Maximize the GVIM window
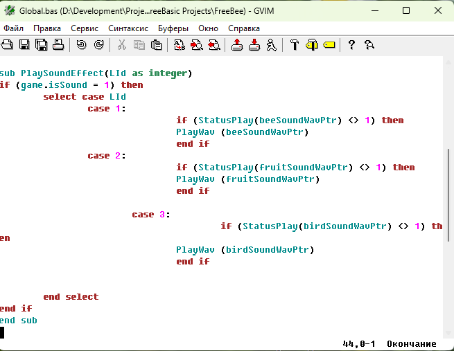The height and width of the screenshot is (351, 454). point(406,10)
